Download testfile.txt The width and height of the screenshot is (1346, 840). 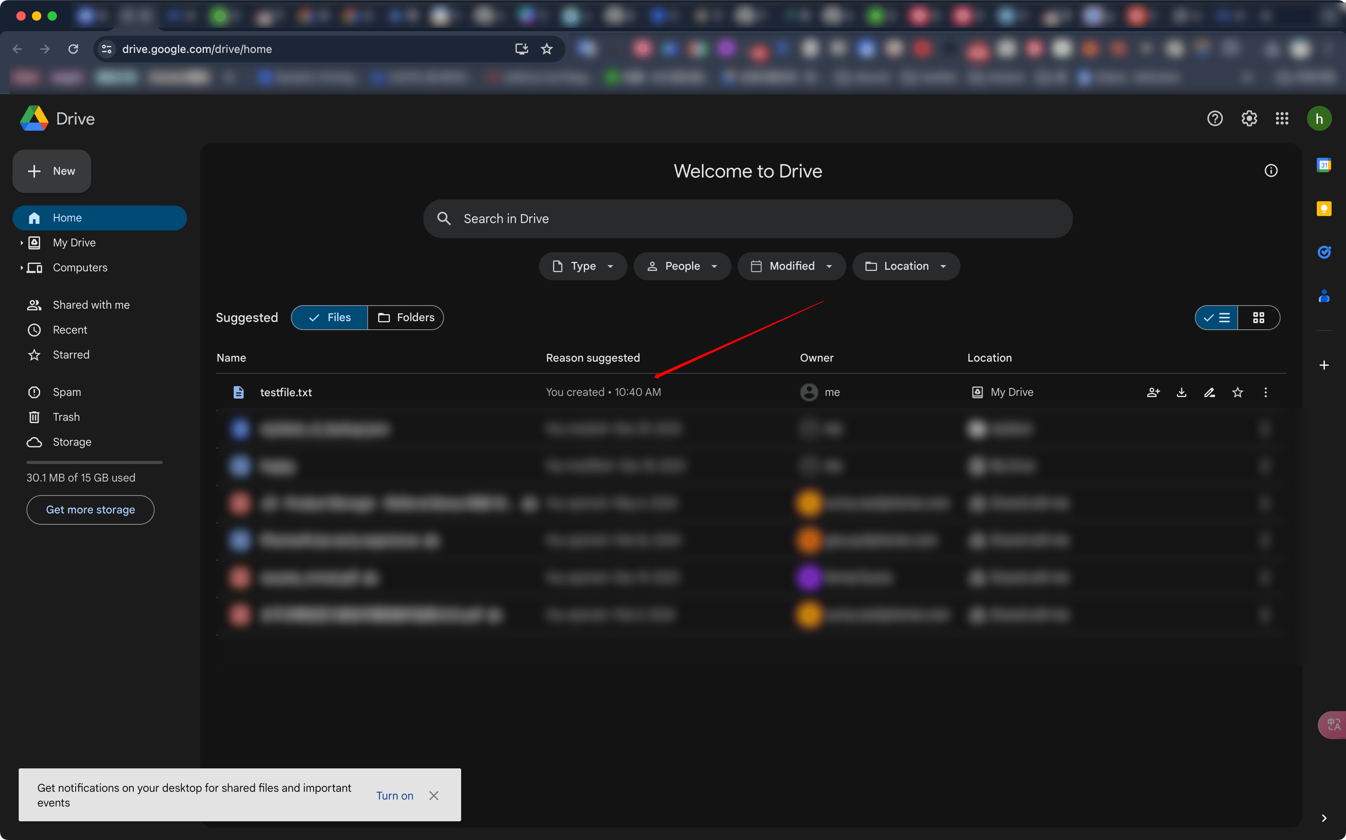pos(1182,392)
